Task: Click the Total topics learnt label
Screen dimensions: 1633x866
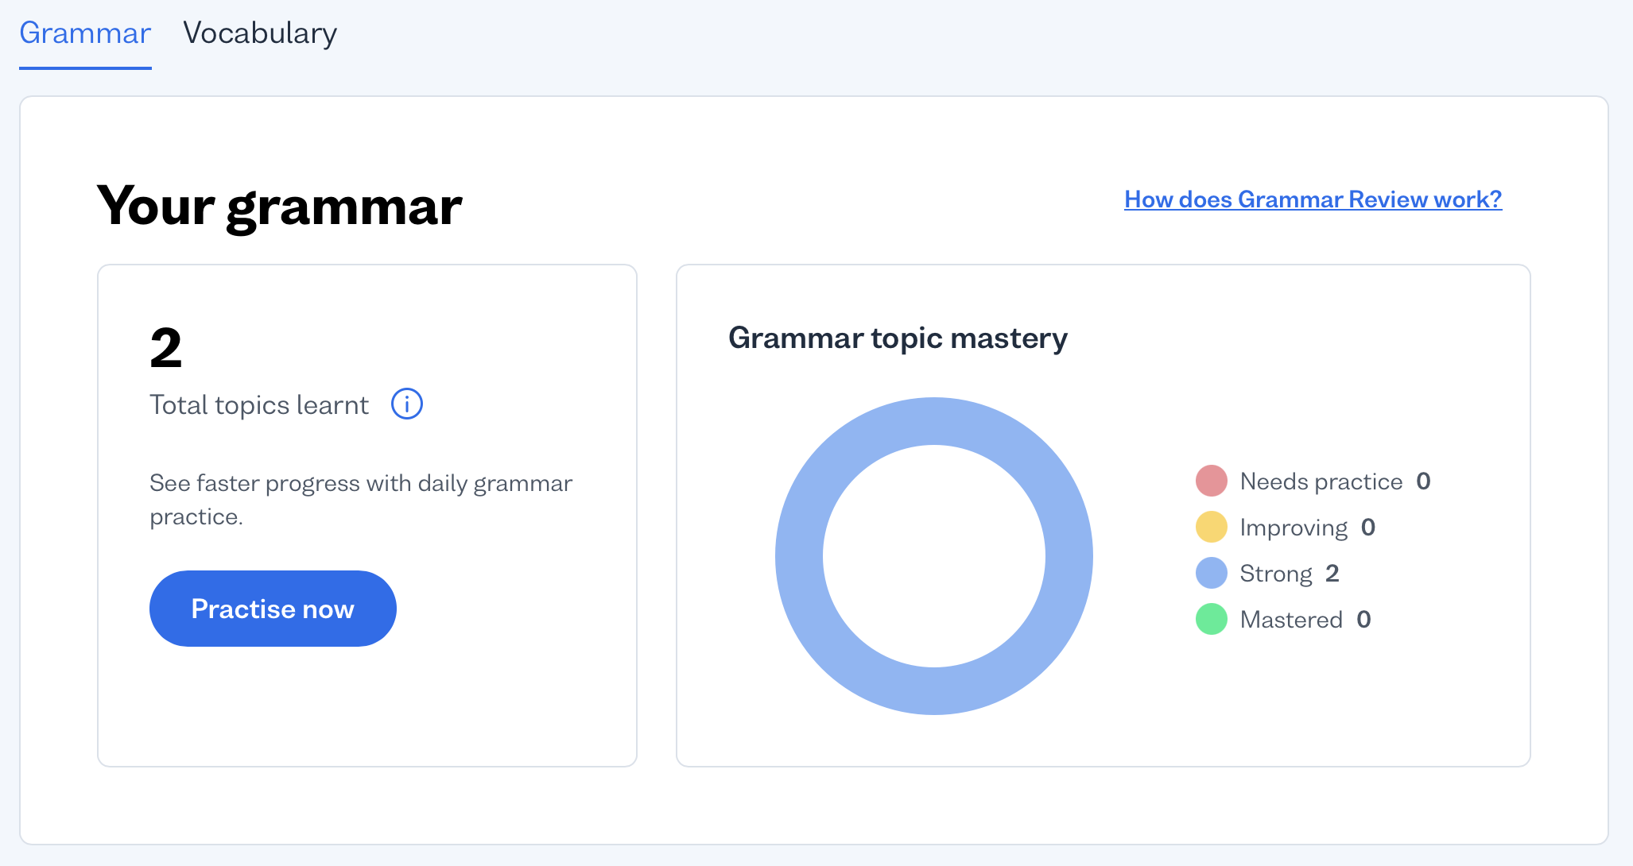Action: click(x=259, y=405)
